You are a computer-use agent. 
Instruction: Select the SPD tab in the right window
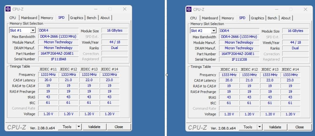242,18
